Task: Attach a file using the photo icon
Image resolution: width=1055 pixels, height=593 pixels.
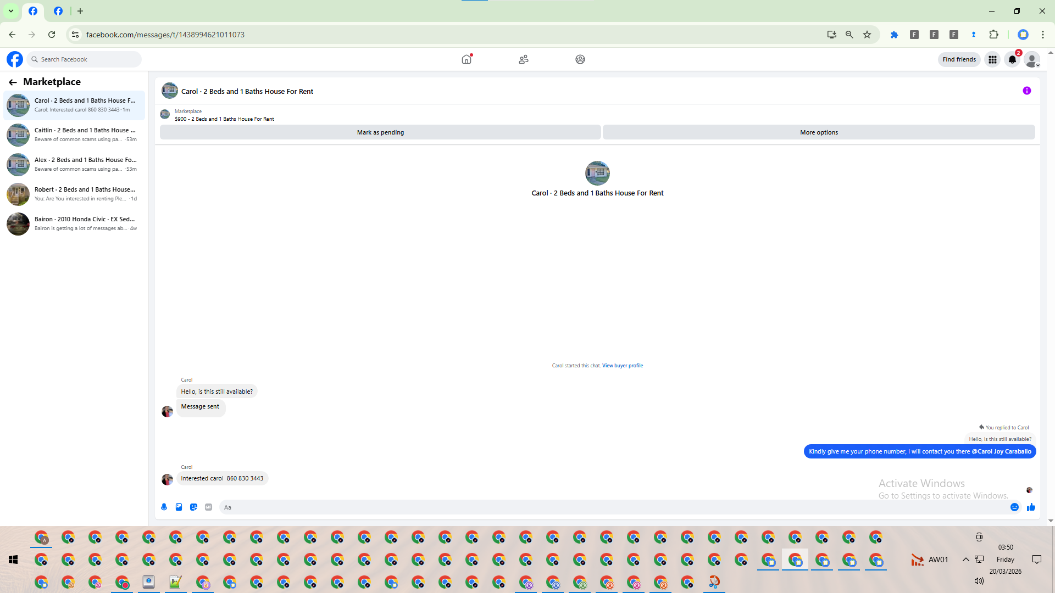Action: [179, 507]
